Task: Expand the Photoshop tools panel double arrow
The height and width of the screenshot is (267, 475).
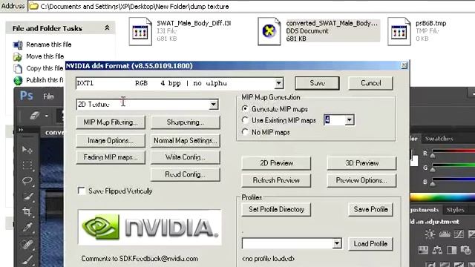Action: click(21, 130)
